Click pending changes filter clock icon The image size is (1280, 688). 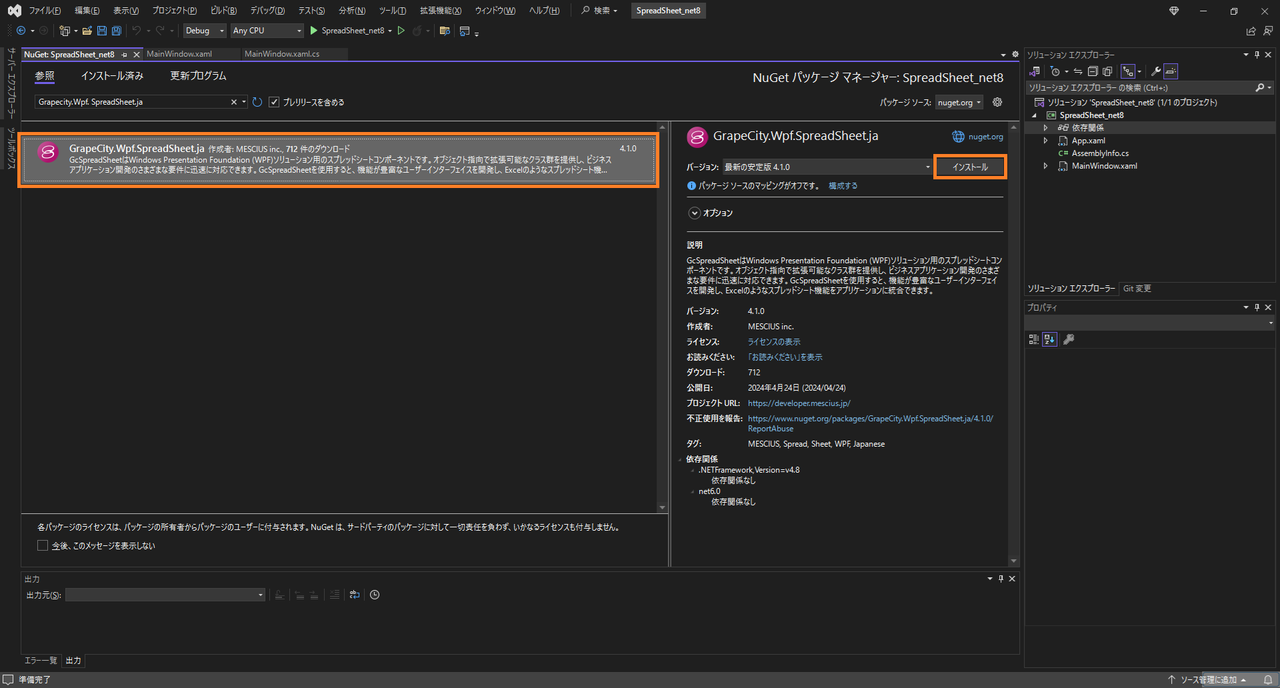1055,71
